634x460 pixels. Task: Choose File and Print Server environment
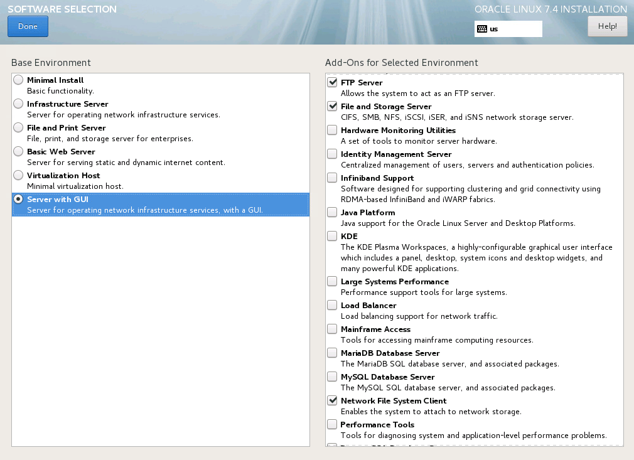tap(18, 127)
